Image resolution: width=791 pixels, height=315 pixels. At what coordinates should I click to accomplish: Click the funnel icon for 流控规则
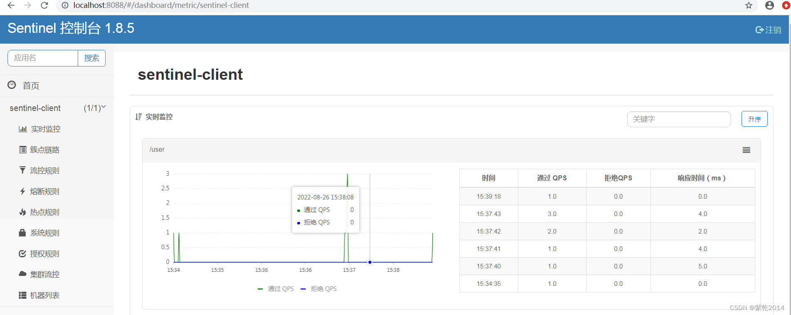click(x=22, y=170)
